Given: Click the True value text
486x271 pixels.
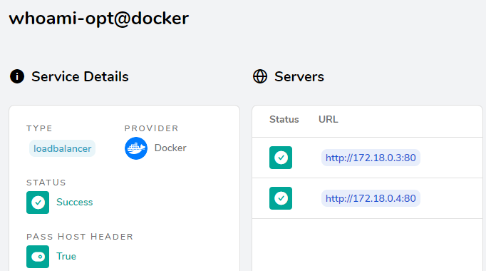Looking at the screenshot, I should (x=66, y=257).
